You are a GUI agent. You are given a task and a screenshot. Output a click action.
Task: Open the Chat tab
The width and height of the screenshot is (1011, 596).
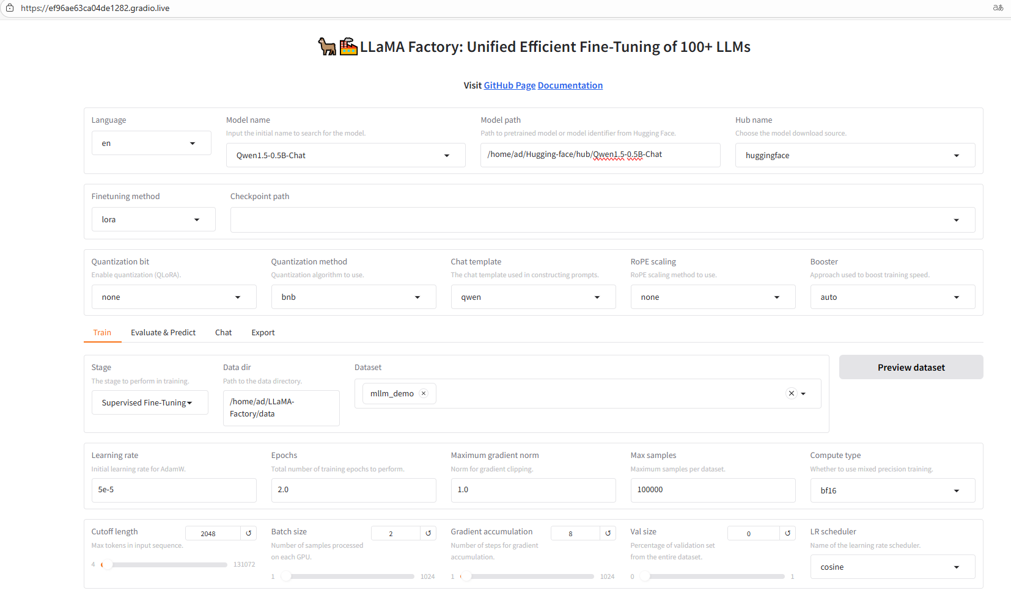(x=223, y=332)
